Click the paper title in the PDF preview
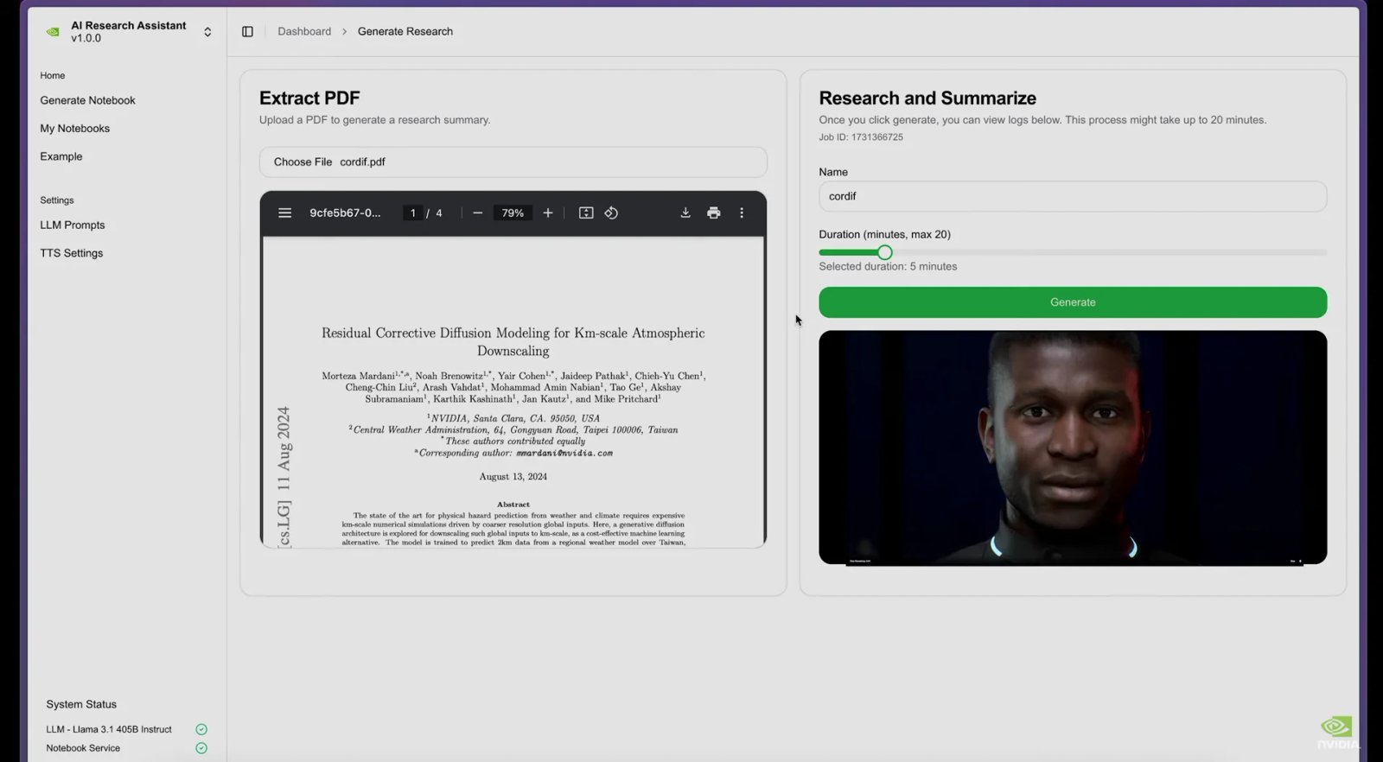1383x762 pixels. click(x=513, y=342)
